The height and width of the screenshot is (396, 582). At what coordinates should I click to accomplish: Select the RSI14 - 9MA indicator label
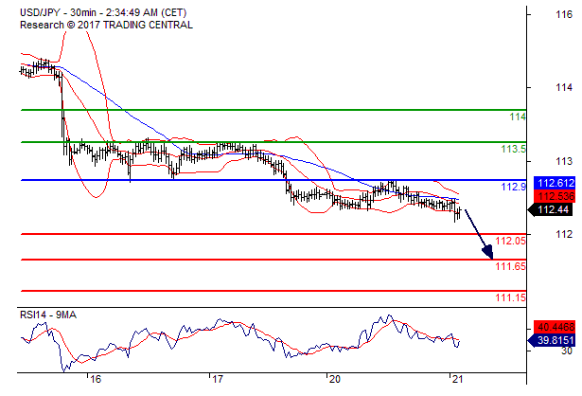(x=48, y=315)
